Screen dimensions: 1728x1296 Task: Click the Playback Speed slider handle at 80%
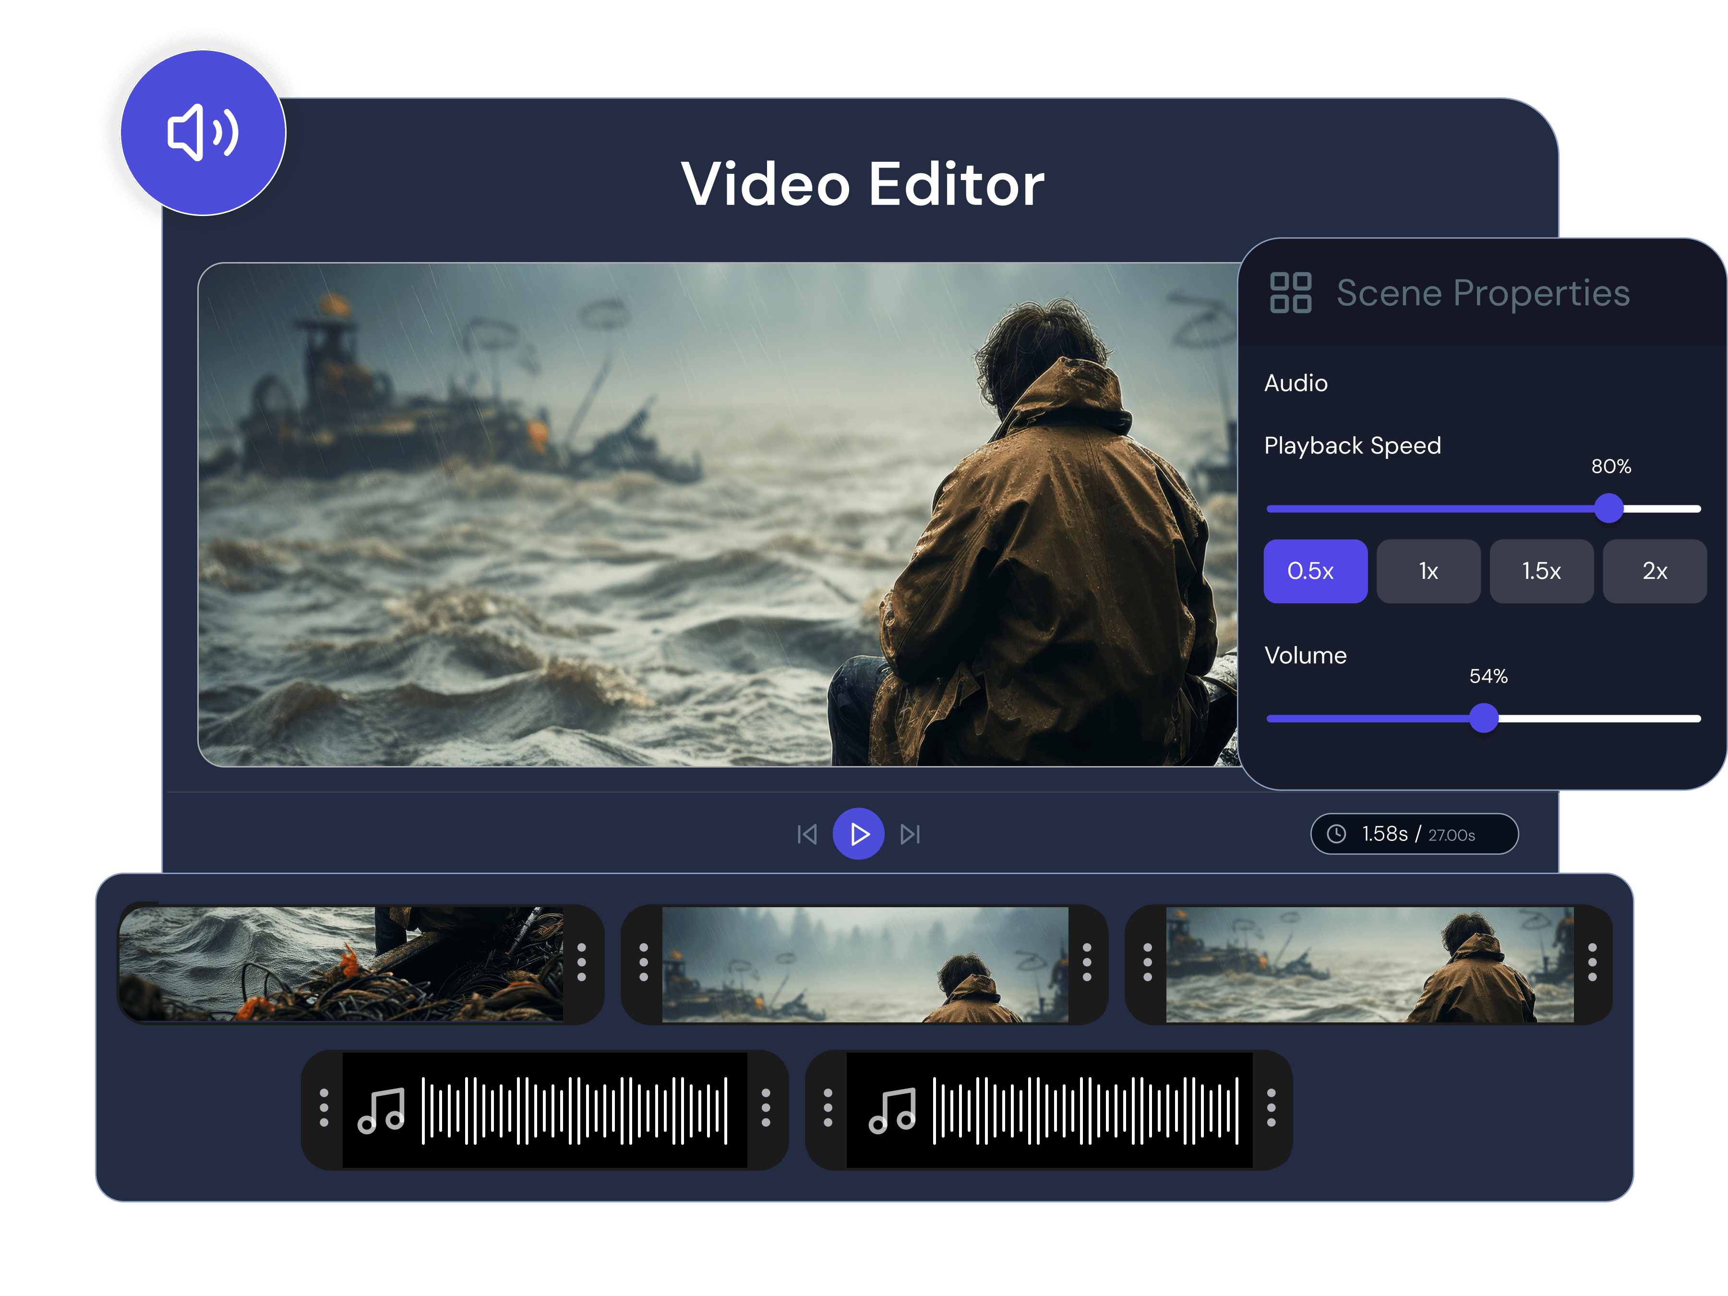coord(1609,508)
